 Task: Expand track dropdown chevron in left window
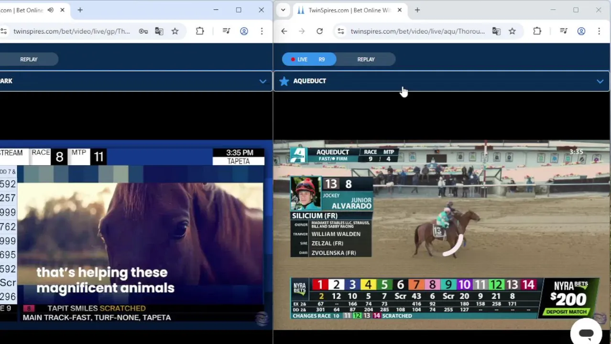[262, 81]
